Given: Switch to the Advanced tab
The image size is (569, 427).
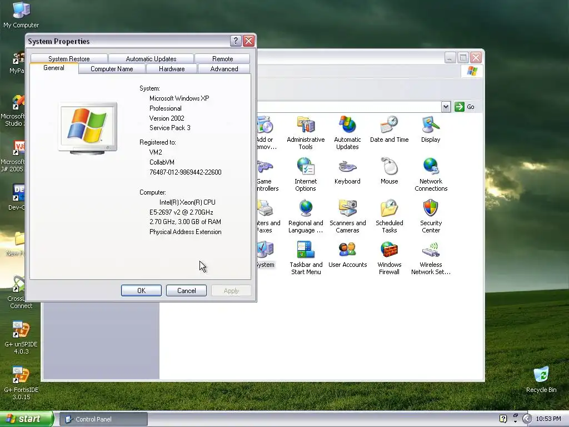Looking at the screenshot, I should (x=224, y=69).
